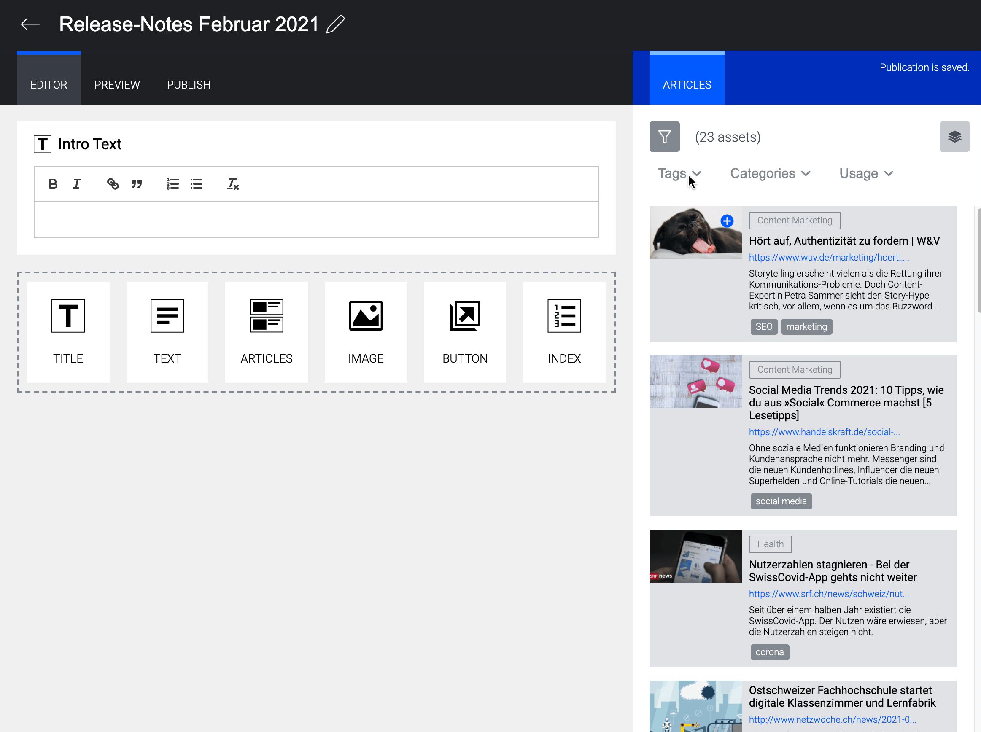Click the Health category label
The image size is (981, 732).
pos(770,544)
